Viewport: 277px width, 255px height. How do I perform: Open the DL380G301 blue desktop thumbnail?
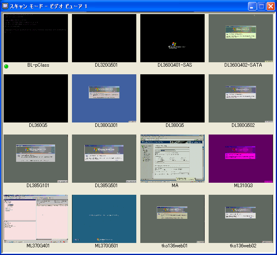[x=104, y=98]
